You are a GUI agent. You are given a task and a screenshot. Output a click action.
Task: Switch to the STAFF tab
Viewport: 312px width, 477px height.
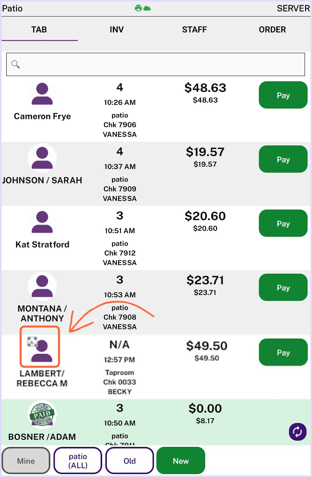[x=194, y=30]
